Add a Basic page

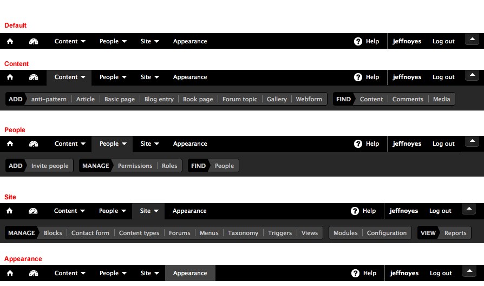click(x=120, y=99)
